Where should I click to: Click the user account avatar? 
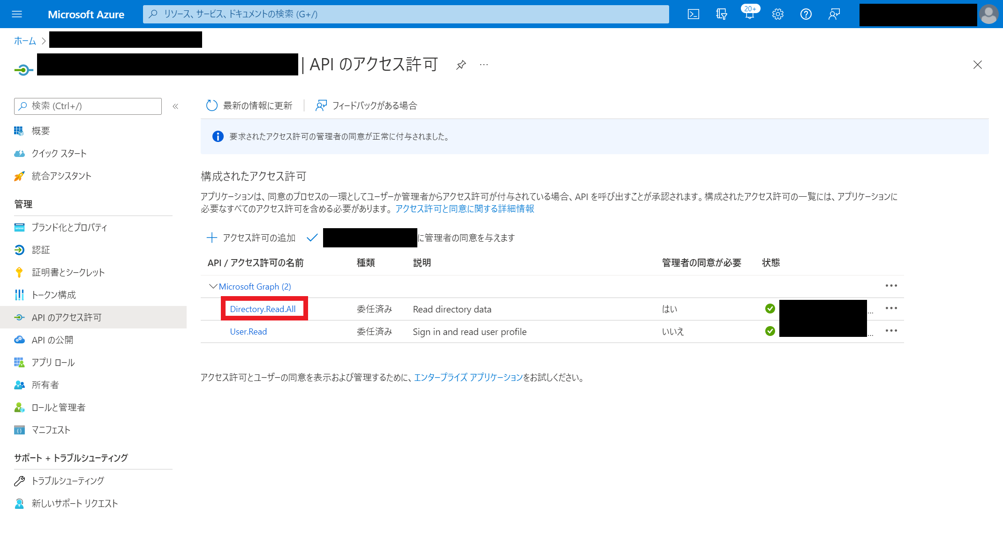pos(988,14)
